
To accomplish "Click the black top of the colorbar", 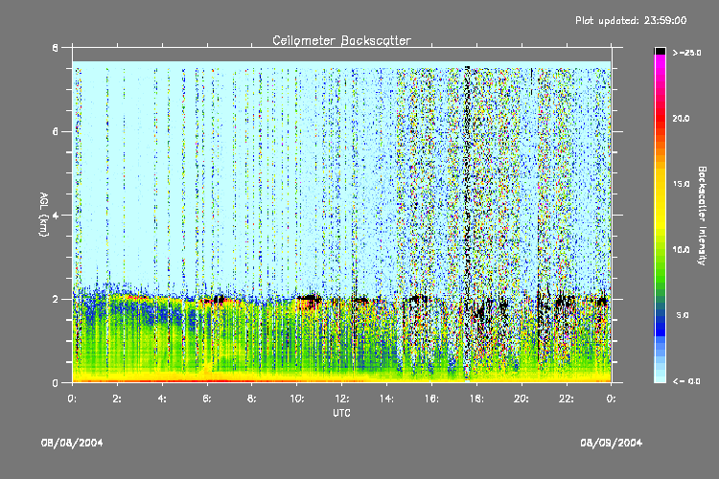I will [660, 52].
